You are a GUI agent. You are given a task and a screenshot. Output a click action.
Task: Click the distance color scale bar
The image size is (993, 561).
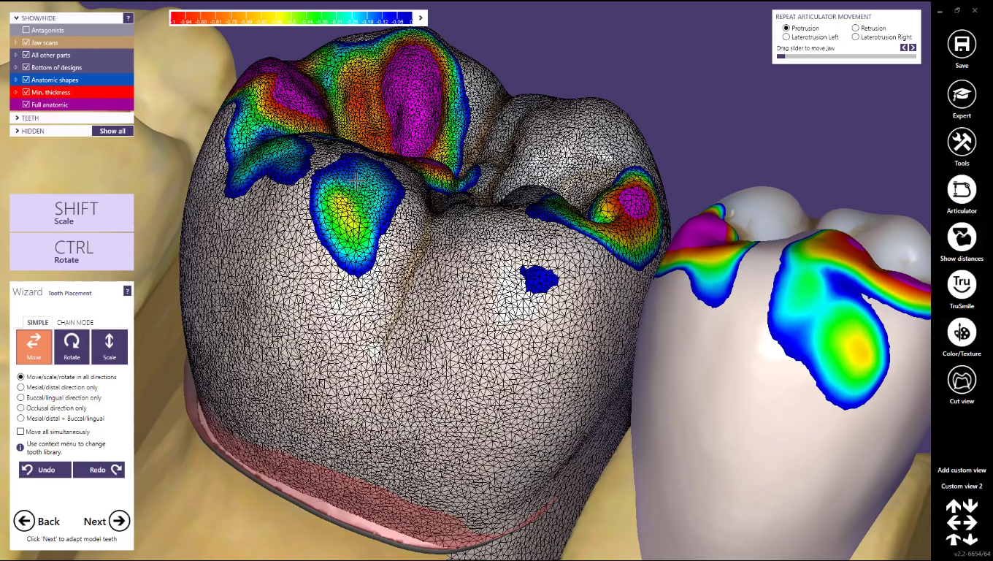(x=291, y=18)
